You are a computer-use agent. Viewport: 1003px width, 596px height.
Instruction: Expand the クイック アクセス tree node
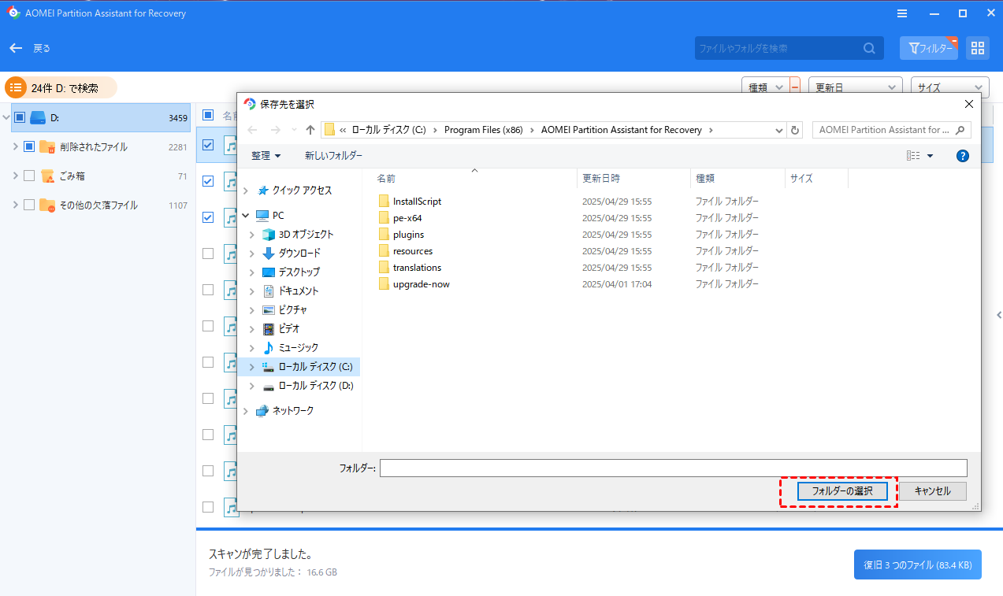coord(246,191)
